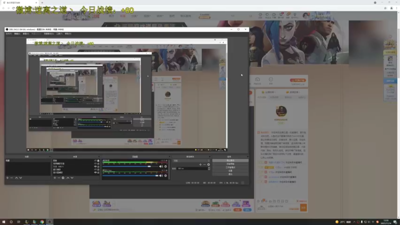Go back in the browser

click(3, 8)
